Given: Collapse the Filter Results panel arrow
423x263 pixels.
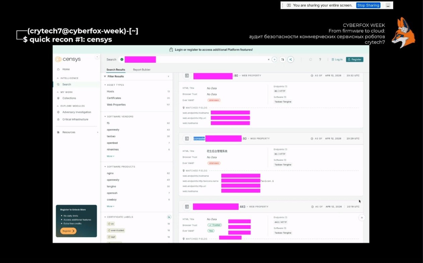Looking at the screenshot, I should [x=168, y=77].
